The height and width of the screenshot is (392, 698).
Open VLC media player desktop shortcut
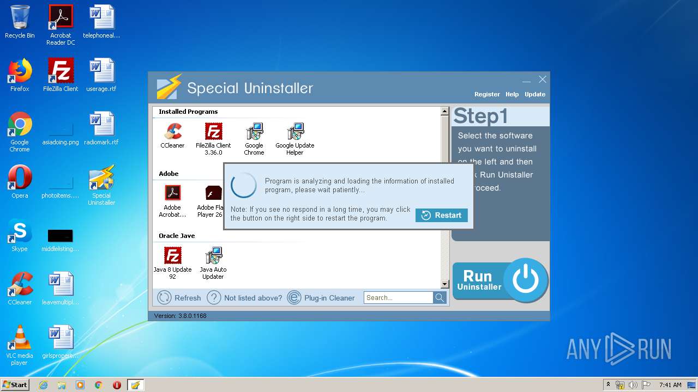coord(20,345)
